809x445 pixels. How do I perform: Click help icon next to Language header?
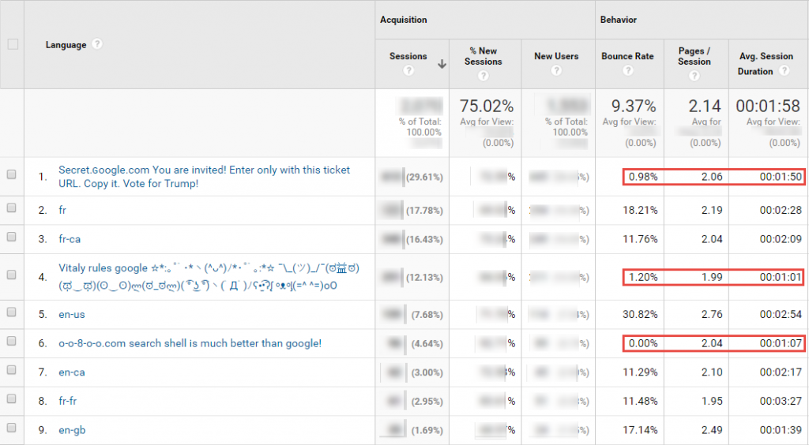[97, 44]
